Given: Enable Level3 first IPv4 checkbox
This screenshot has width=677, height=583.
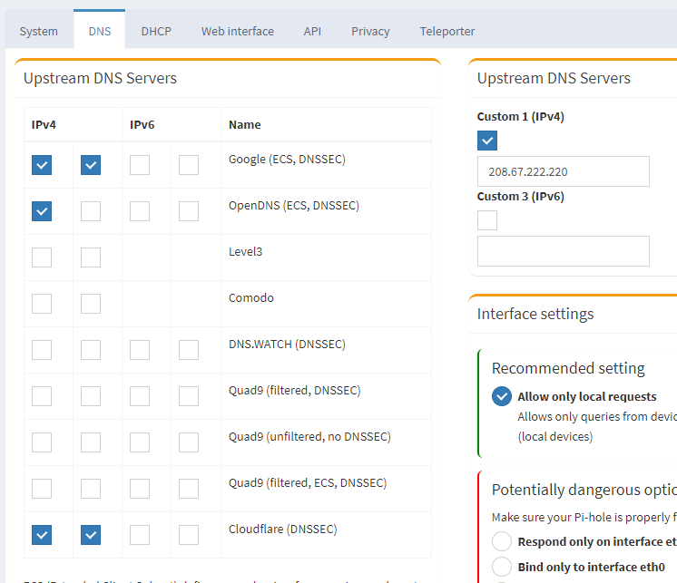Looking at the screenshot, I should point(42,257).
